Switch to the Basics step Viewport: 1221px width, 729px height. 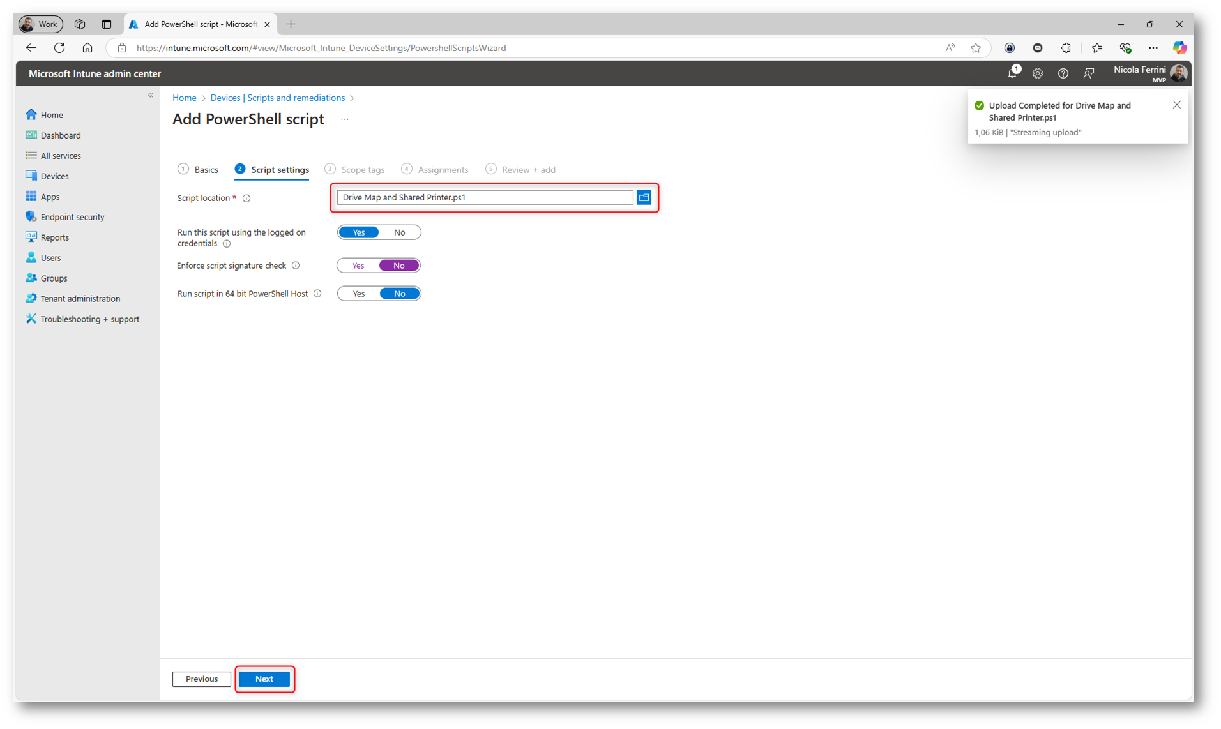[198, 170]
